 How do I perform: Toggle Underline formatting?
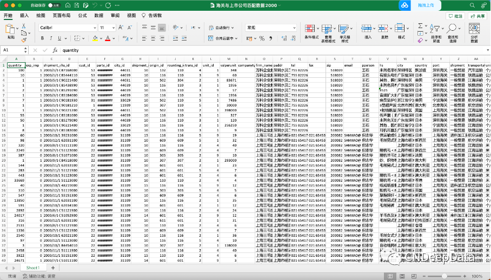click(x=59, y=38)
